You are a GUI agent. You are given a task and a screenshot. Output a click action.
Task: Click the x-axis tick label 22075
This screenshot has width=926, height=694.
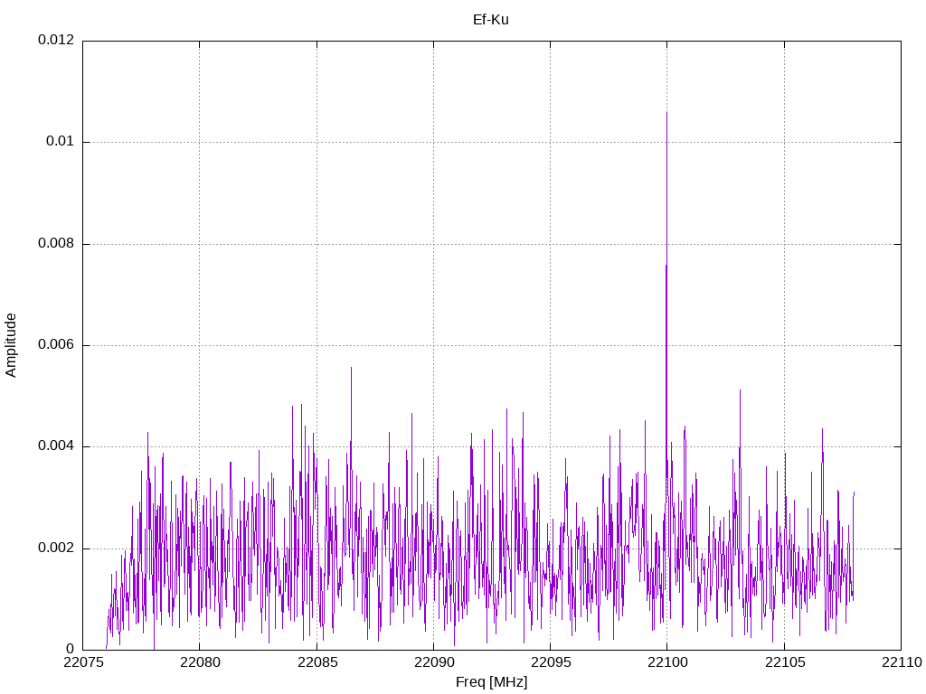83,662
